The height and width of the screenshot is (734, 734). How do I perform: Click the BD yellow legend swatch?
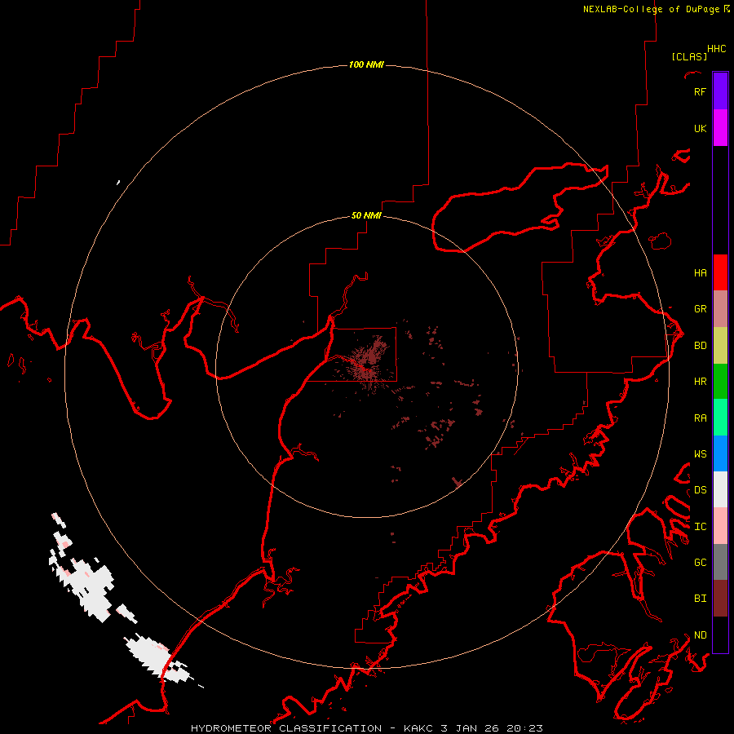pyautogui.click(x=720, y=345)
